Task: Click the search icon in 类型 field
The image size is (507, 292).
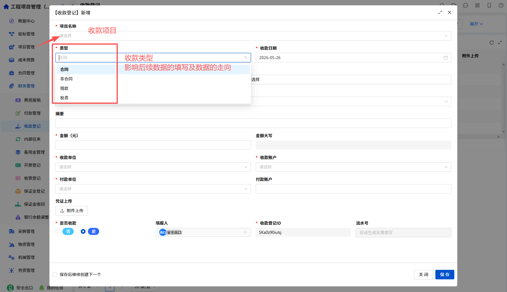Action: click(246, 58)
